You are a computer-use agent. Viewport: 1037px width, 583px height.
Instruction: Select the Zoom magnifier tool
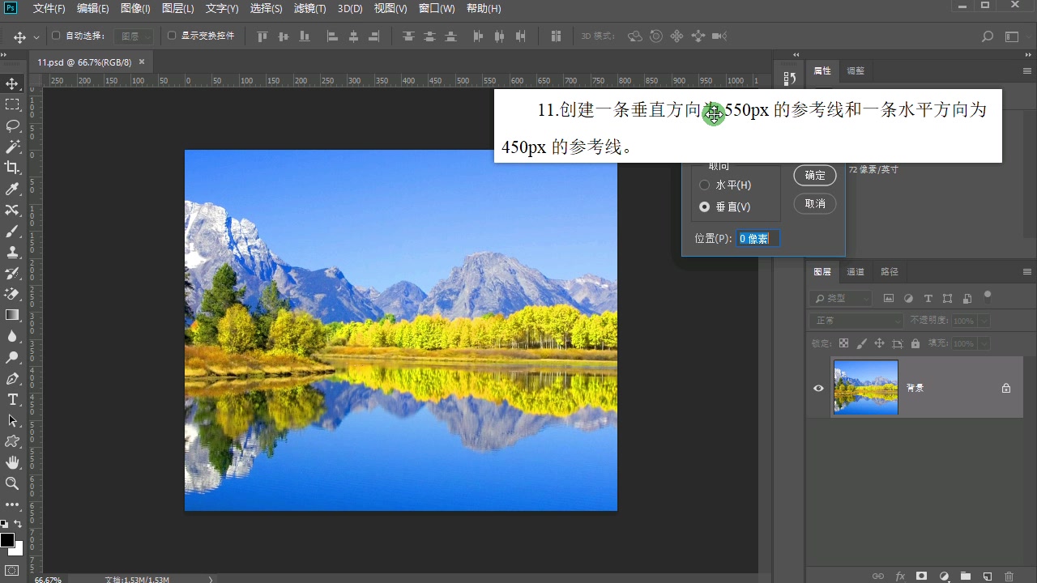[x=12, y=483]
